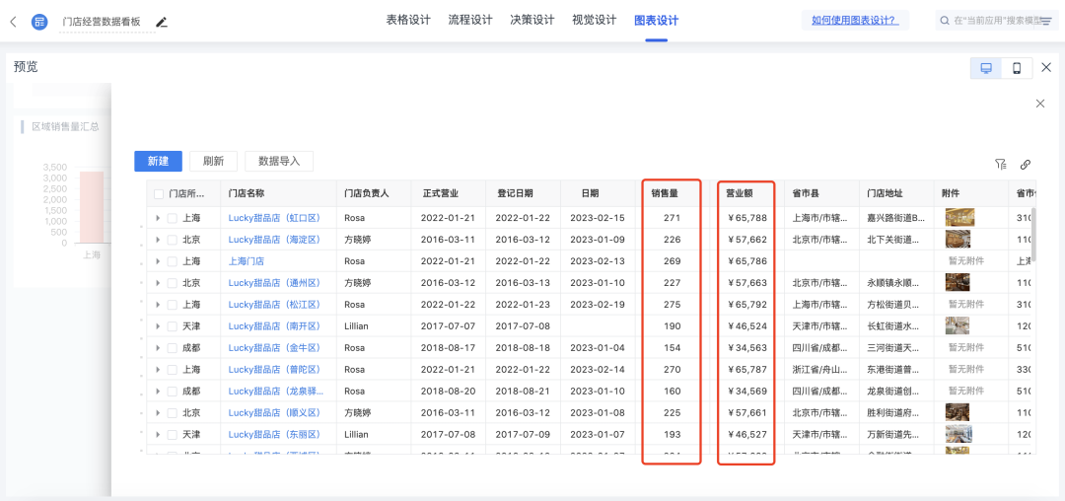Image resolution: width=1065 pixels, height=501 pixels.
Task: Open the Lucky甜品店（松江区） store link
Action: [274, 305]
